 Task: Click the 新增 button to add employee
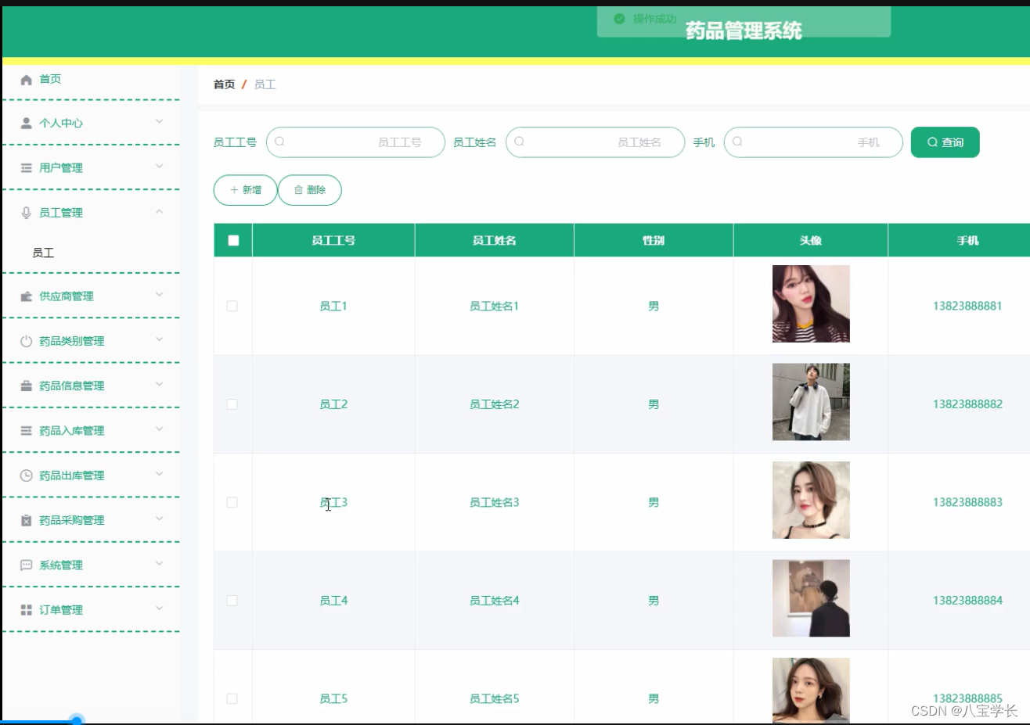click(x=245, y=189)
